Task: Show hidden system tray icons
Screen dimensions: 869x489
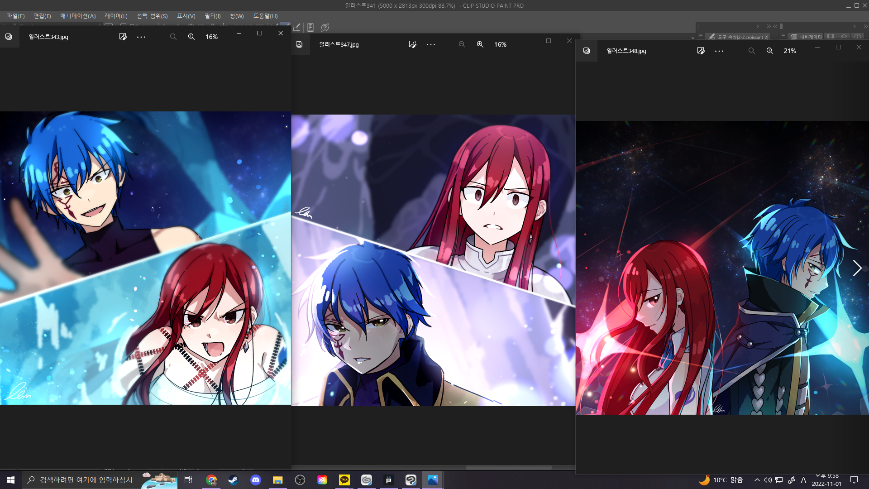Action: pyautogui.click(x=757, y=480)
